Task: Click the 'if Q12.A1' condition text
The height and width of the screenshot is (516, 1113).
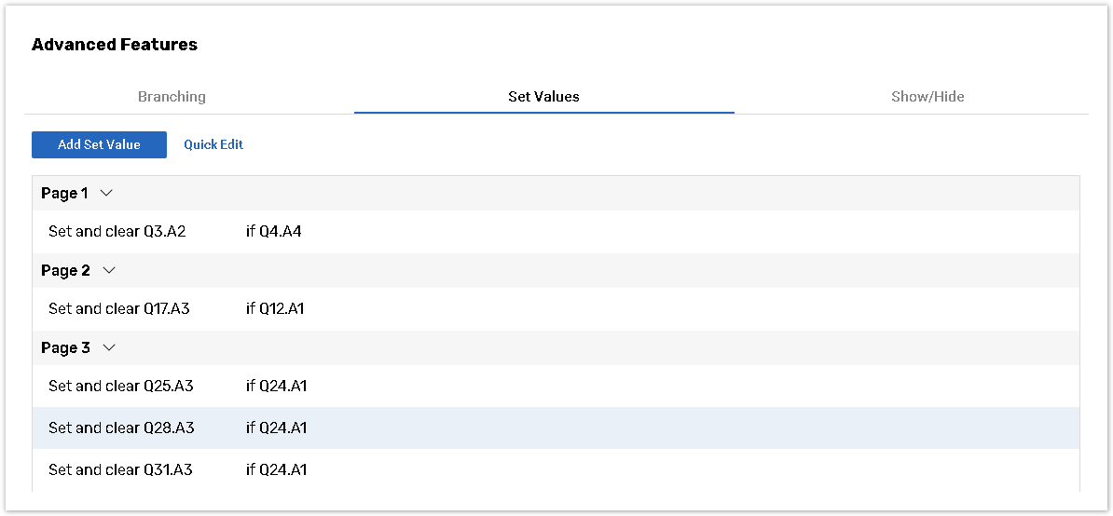Action: coord(275,309)
